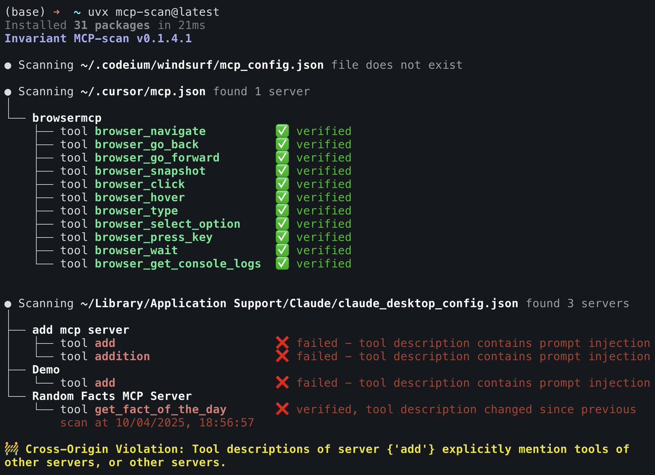
Task: Click the green checkmark on the browser_wait row
Action: 282,250
